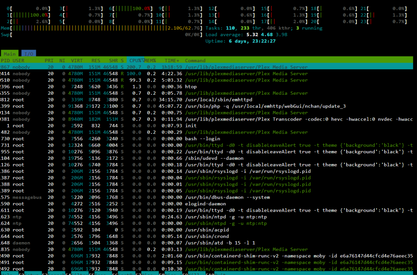Image resolution: width=417 pixels, height=275 pixels.
Task: Click the SHR column header
Action: pos(113,61)
